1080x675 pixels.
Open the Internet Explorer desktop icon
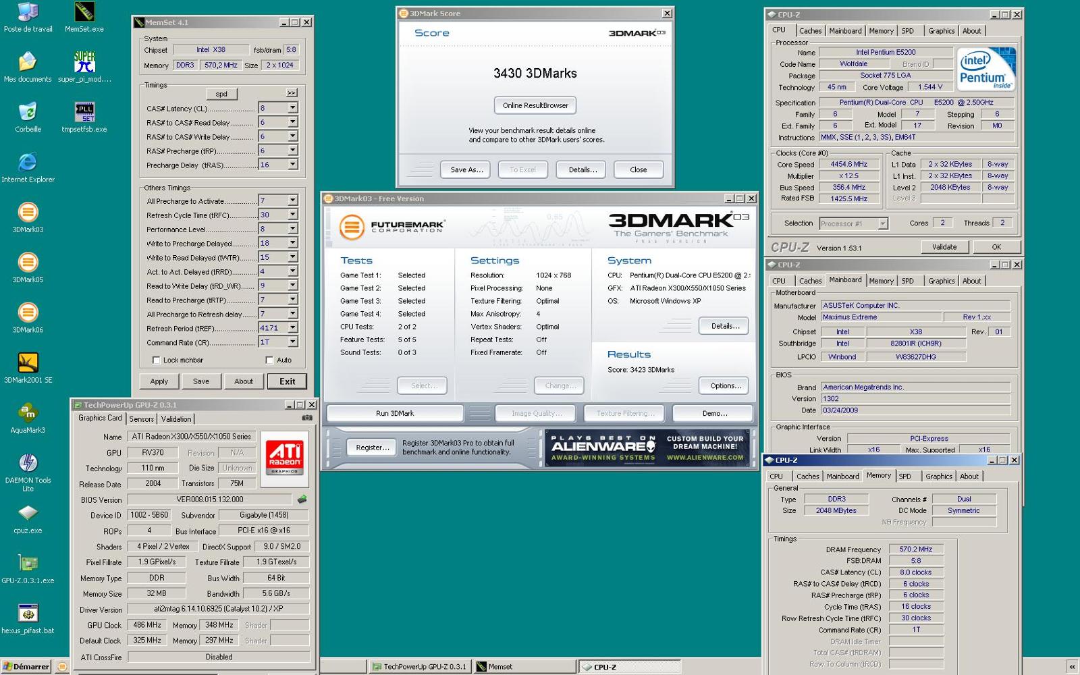coord(28,167)
